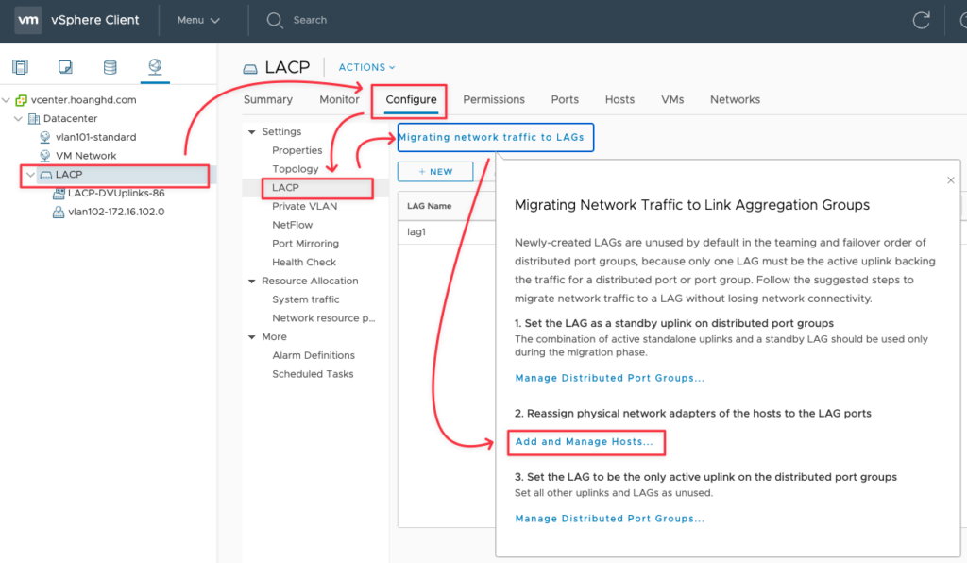This screenshot has width=967, height=563.
Task: Open Scheduled Tasks page
Action: click(x=313, y=374)
